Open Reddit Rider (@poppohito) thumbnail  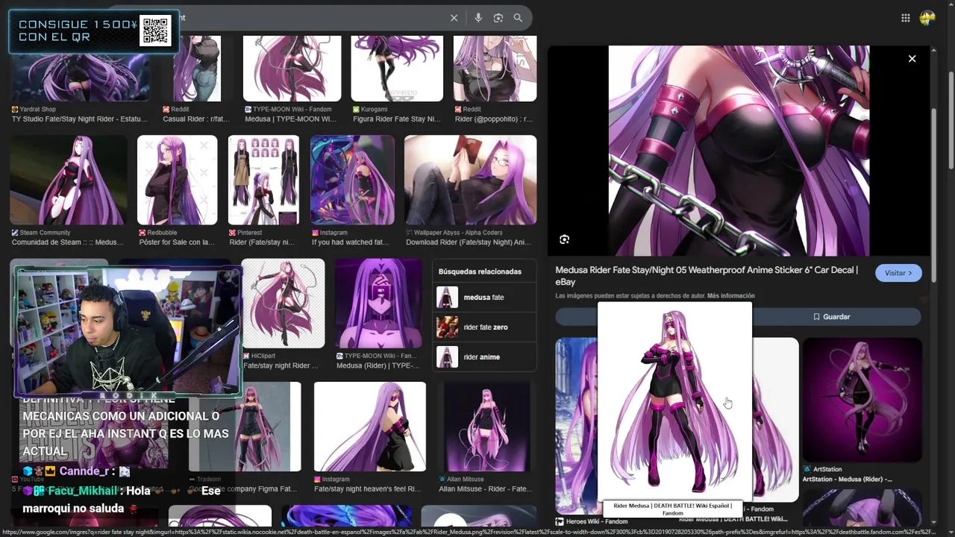point(495,68)
